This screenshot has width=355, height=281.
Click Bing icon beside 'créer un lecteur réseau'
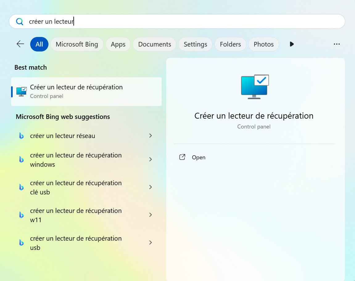(x=21, y=136)
